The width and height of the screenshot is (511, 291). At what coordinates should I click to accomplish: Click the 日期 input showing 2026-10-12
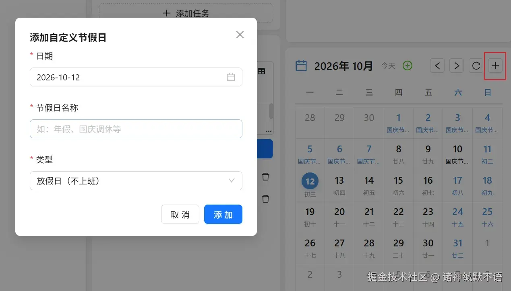pos(136,77)
